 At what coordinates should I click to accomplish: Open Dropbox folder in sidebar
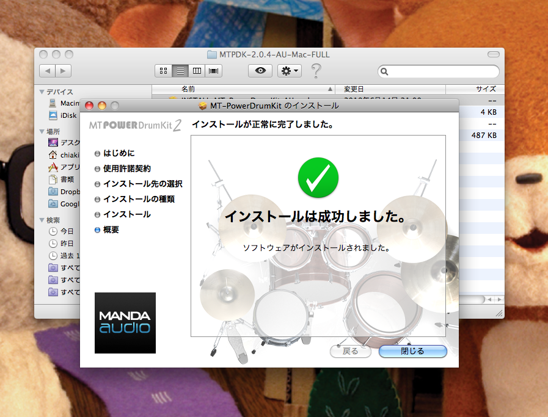(64, 191)
